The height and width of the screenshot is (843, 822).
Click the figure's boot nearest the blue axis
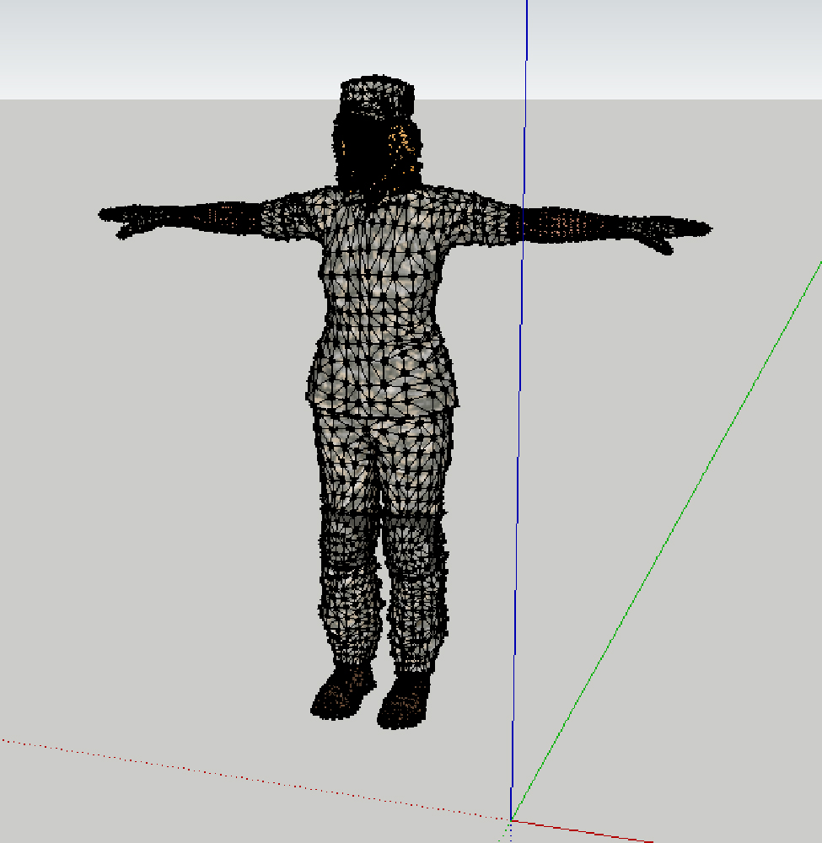point(405,701)
